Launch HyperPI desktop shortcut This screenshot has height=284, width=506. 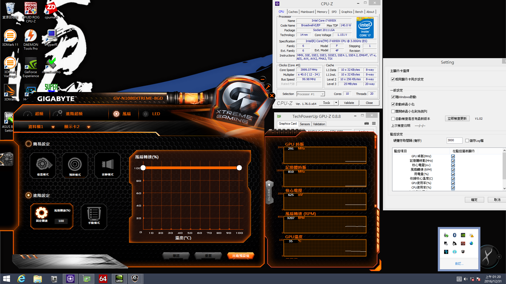(51, 38)
